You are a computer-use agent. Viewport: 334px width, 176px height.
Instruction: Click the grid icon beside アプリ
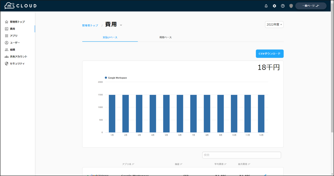[x=7, y=36]
